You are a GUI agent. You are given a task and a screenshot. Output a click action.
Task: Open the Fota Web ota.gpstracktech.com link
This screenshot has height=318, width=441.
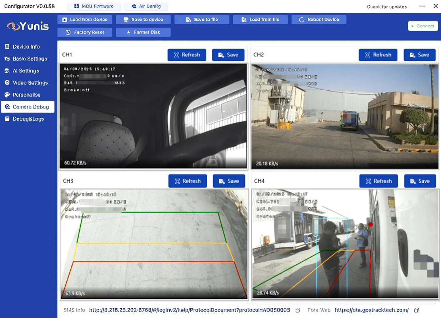[371, 310]
